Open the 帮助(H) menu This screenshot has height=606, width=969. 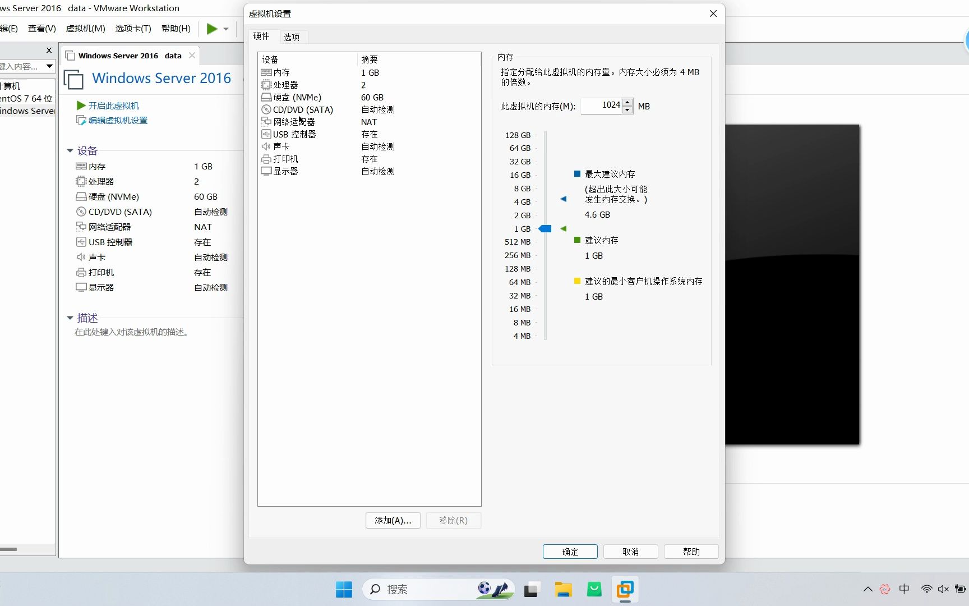pos(176,28)
